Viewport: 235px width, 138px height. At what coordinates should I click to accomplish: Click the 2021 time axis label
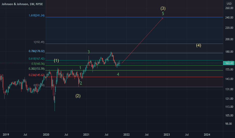(86, 134)
